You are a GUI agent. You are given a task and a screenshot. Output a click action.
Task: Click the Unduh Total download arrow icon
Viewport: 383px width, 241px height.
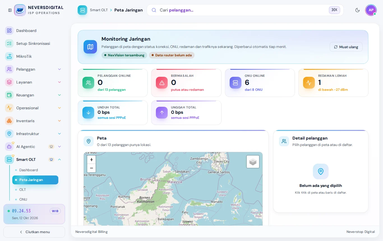click(x=88, y=113)
